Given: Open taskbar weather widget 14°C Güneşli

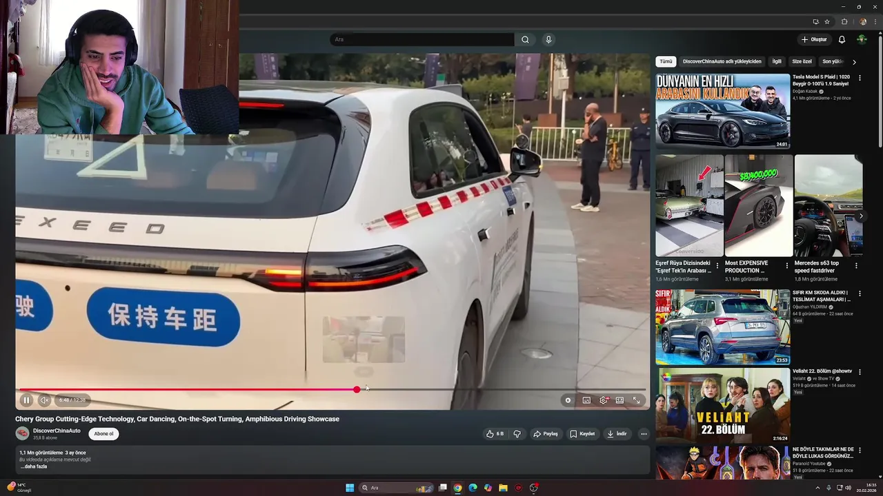Looking at the screenshot, I should 19,488.
